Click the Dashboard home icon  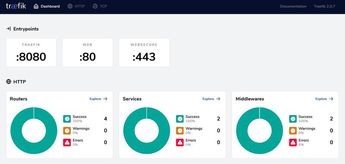point(36,6)
